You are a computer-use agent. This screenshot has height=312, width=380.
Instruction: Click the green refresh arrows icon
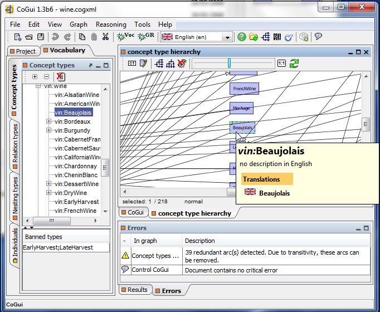(x=294, y=64)
